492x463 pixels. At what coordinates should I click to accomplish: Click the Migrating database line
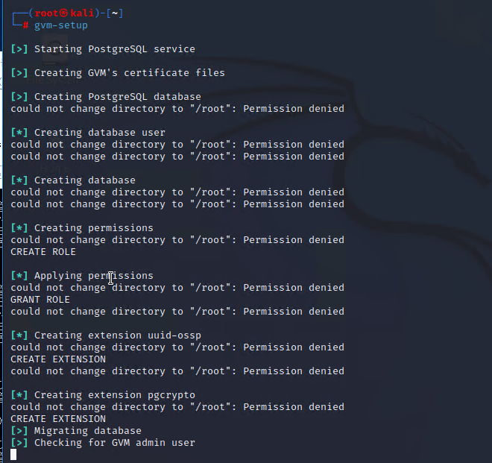pyautogui.click(x=87, y=431)
